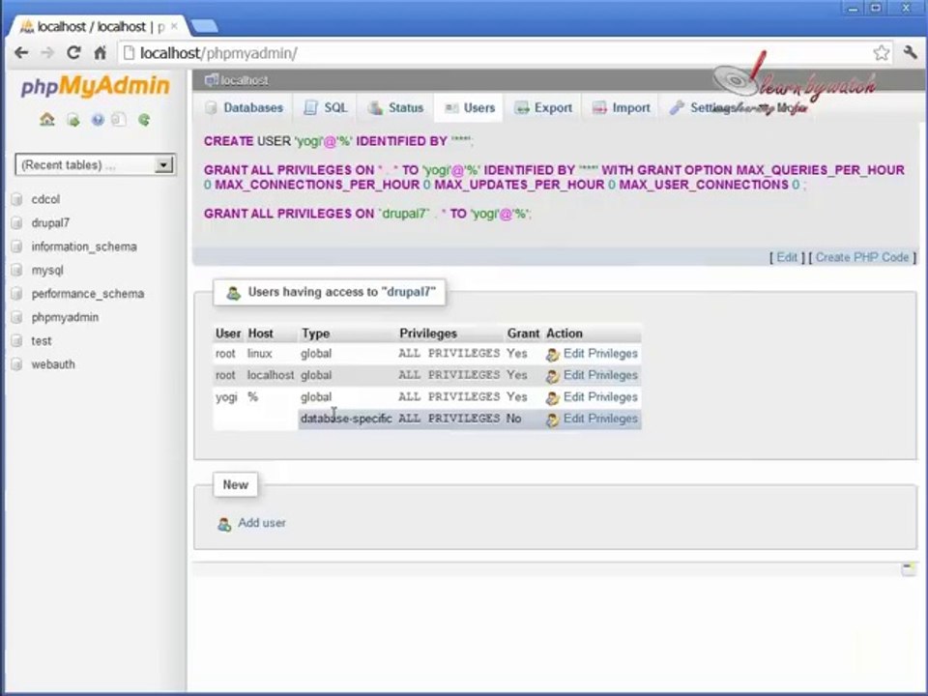This screenshot has width=928, height=696.
Task: Click the drupal7 database icon
Action: 17,223
